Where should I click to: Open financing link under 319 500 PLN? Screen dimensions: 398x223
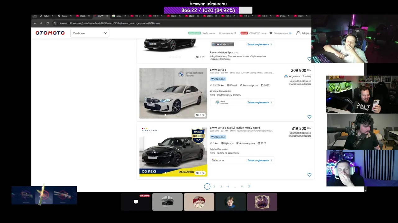(300, 134)
